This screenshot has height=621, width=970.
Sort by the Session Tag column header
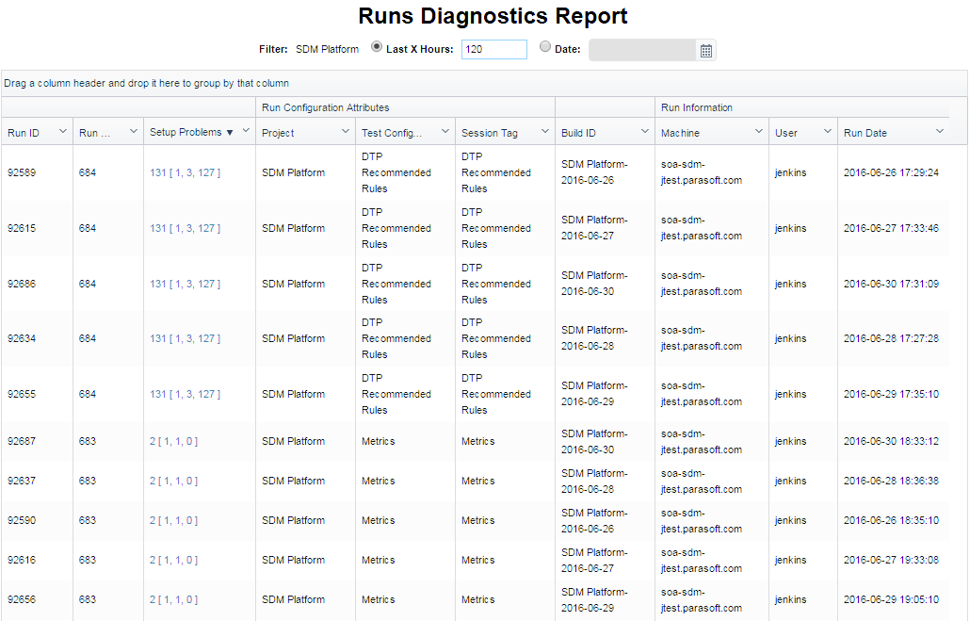pos(490,133)
